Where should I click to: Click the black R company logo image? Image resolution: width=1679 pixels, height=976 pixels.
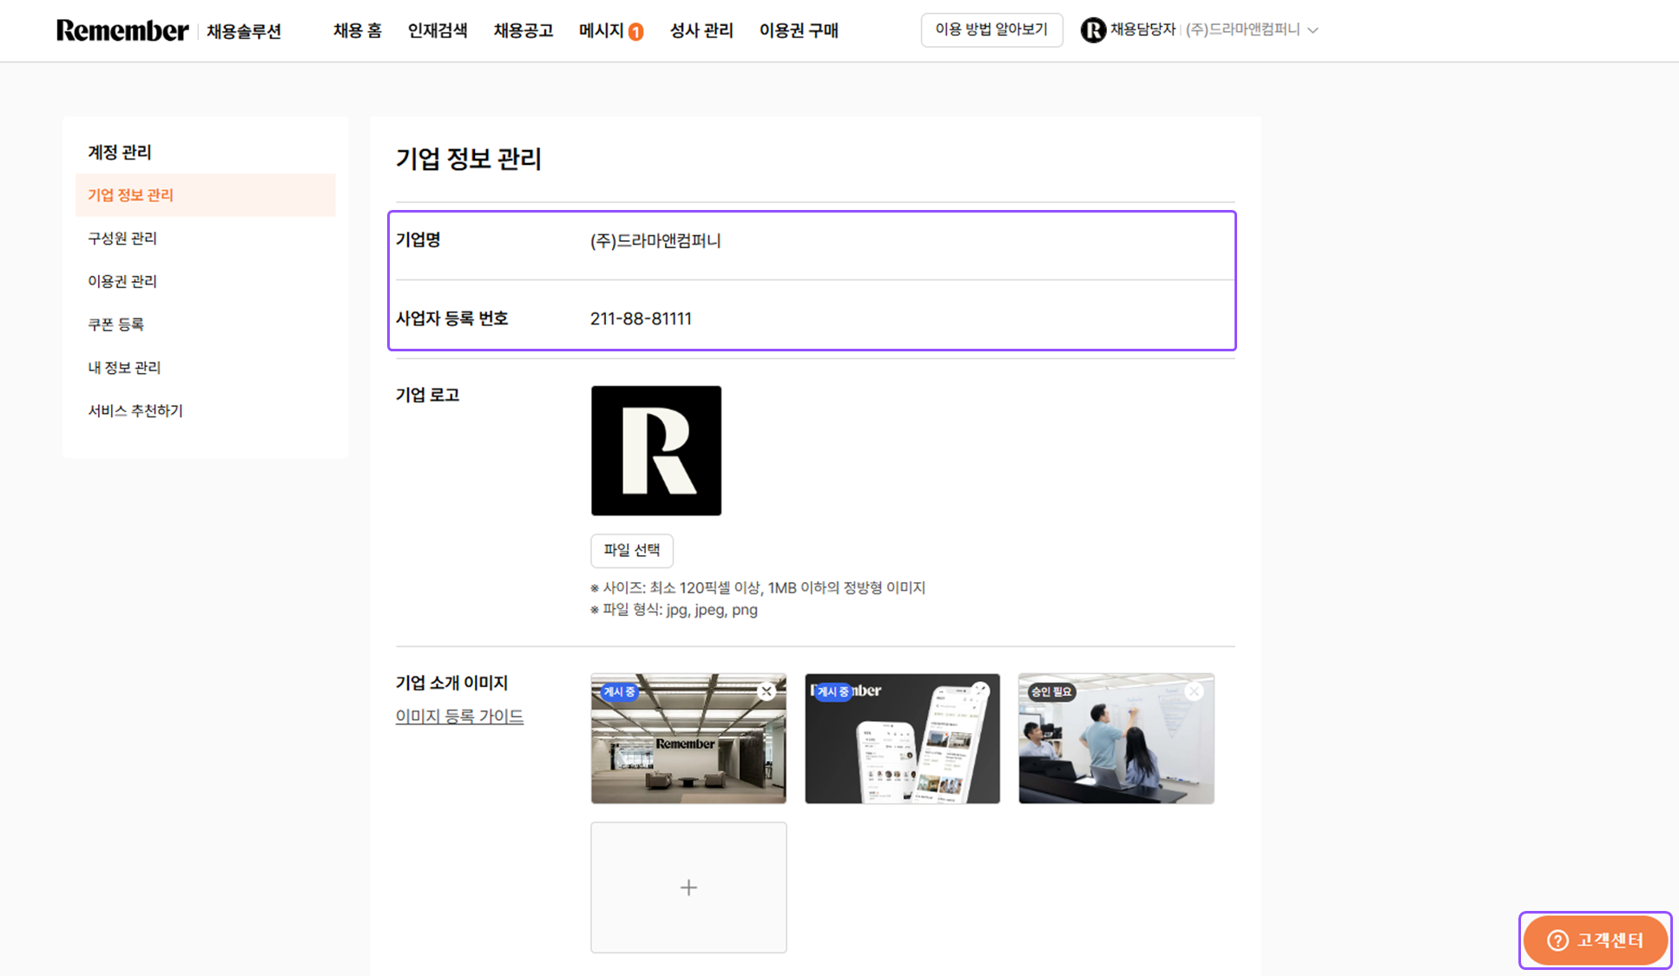[655, 450]
